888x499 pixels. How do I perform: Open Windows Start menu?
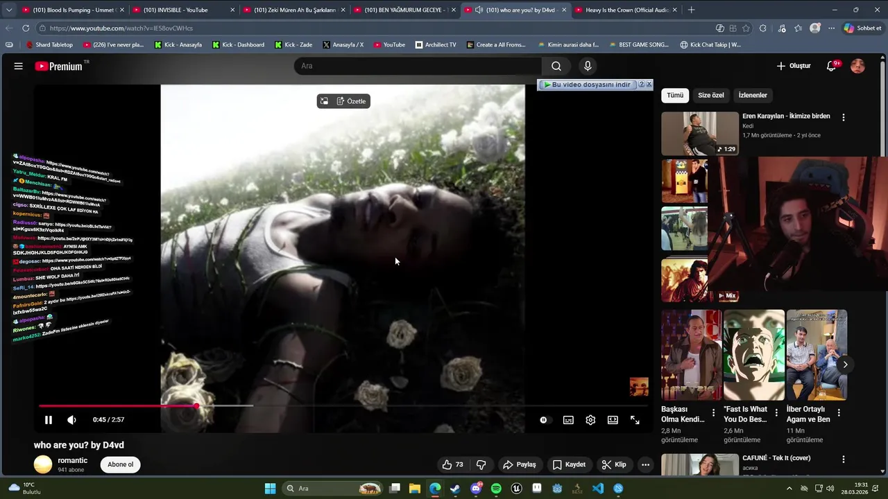point(270,489)
